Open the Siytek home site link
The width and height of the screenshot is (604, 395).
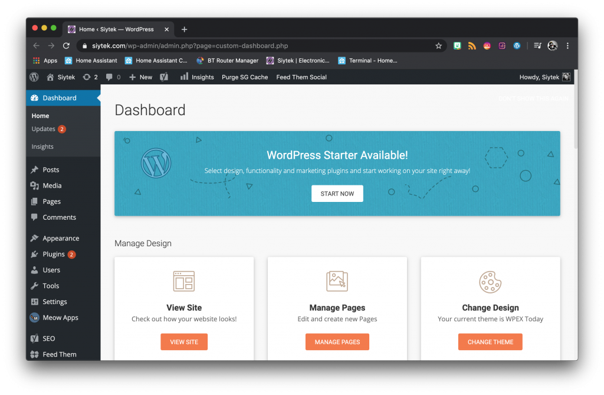tap(61, 77)
